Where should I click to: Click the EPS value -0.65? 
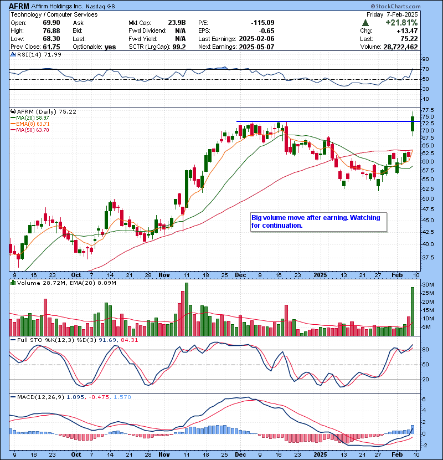click(x=267, y=31)
